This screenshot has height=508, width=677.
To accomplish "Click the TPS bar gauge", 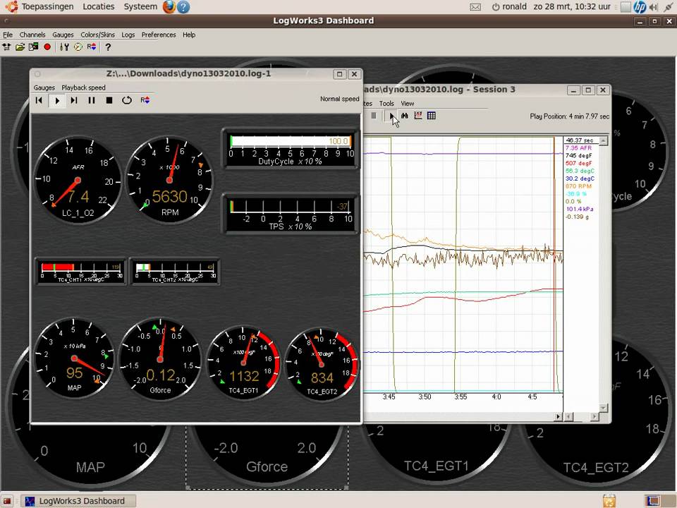I will 290,214.
